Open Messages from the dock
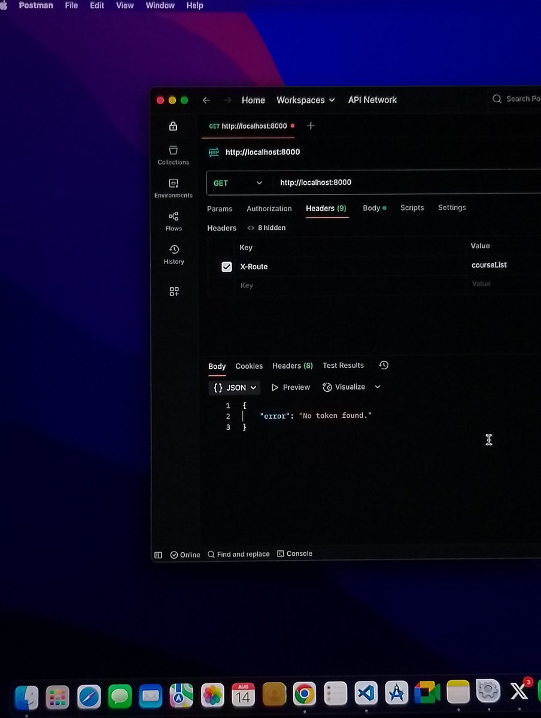The width and height of the screenshot is (541, 718). [x=120, y=696]
